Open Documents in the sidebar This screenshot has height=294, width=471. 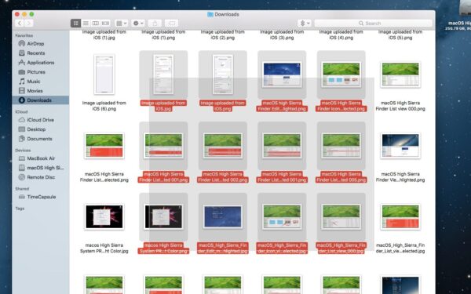39,139
